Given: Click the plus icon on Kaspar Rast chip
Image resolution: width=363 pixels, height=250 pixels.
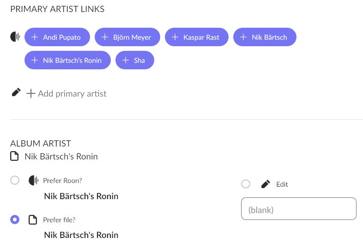Looking at the screenshot, I should (175, 37).
